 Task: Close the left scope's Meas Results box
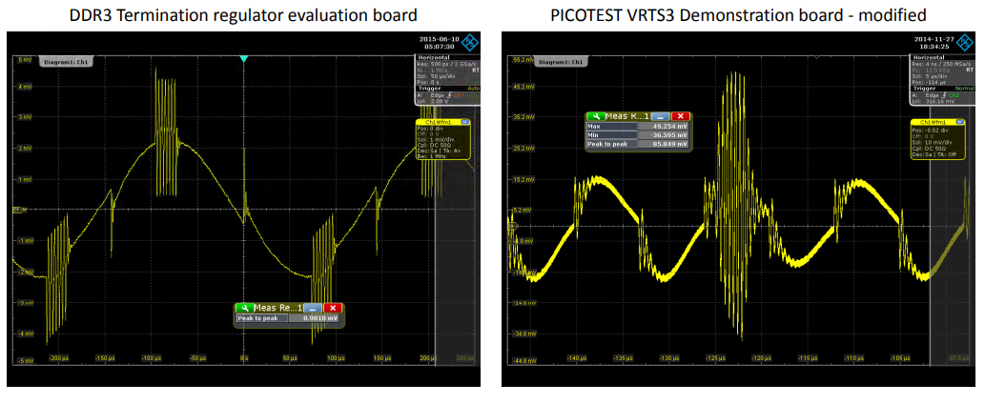click(333, 308)
